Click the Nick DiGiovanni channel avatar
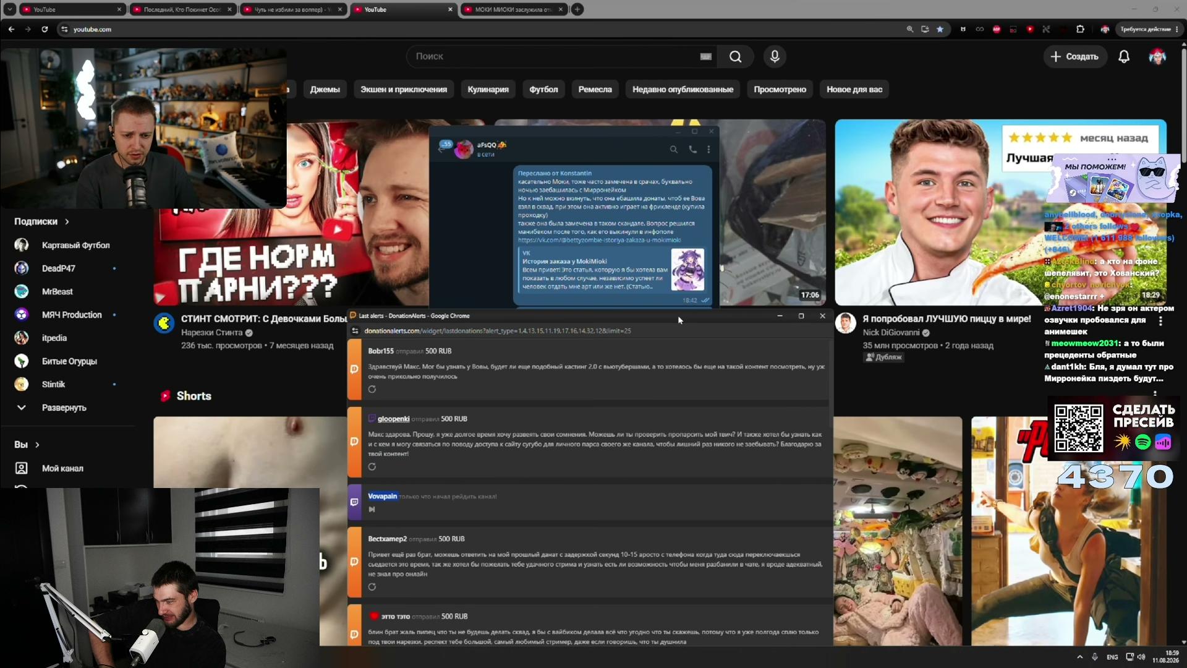The width and height of the screenshot is (1187, 668). tap(845, 323)
